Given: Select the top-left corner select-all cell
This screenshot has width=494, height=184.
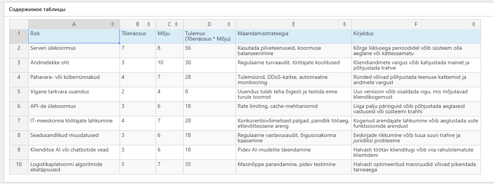Looking at the screenshot, I should tap(19, 24).
